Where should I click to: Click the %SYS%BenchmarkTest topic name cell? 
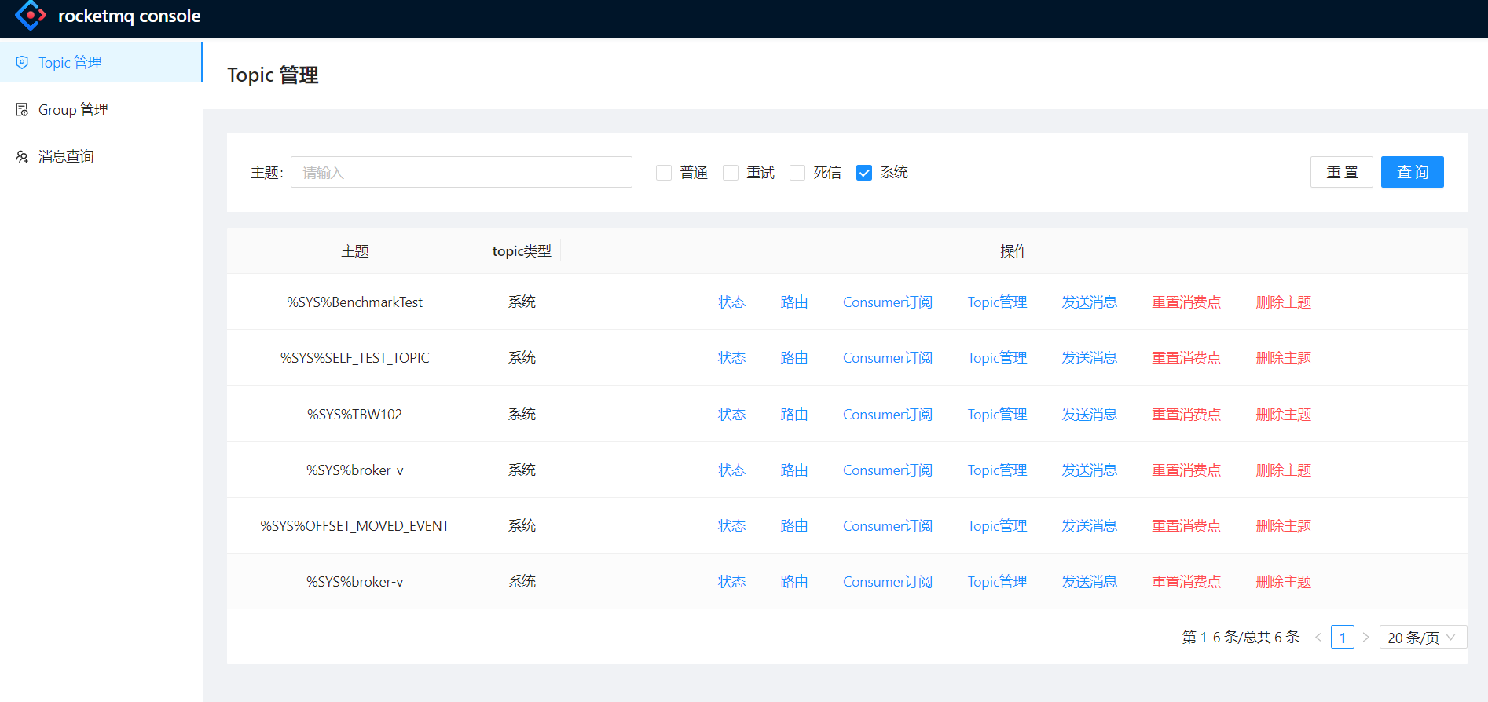click(x=354, y=302)
